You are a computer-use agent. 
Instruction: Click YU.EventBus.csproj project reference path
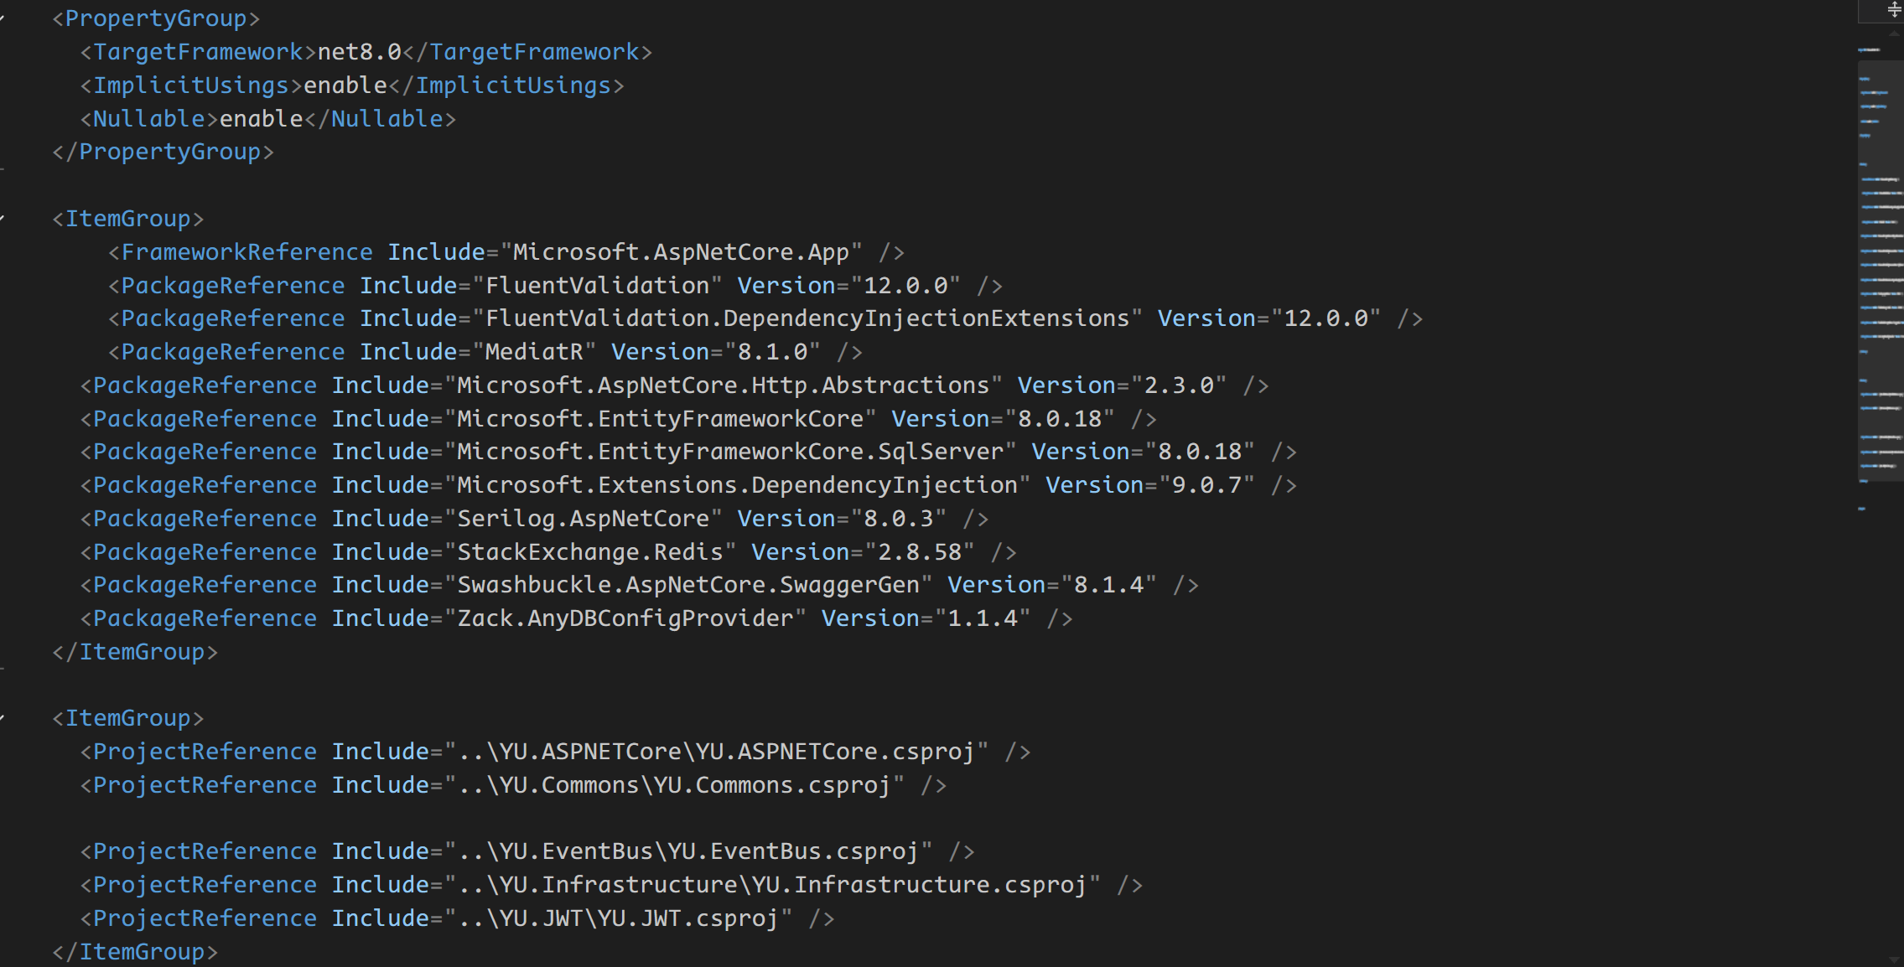point(688,851)
